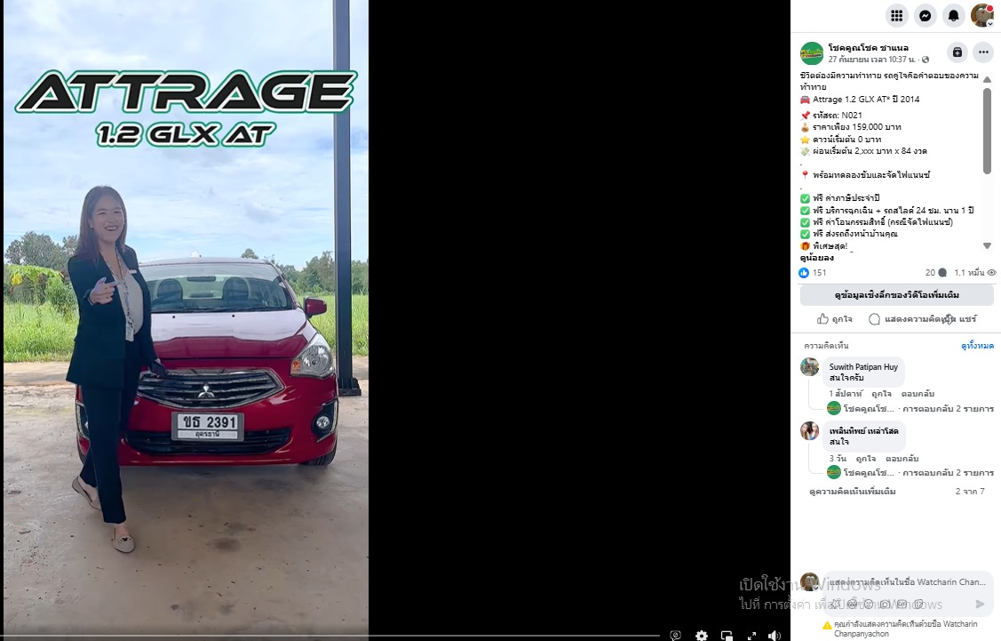The image size is (1001, 641).
Task: Open account menu via profile avatar
Action: 981,15
